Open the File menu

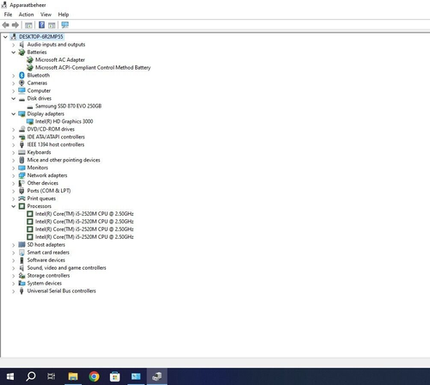[8, 15]
